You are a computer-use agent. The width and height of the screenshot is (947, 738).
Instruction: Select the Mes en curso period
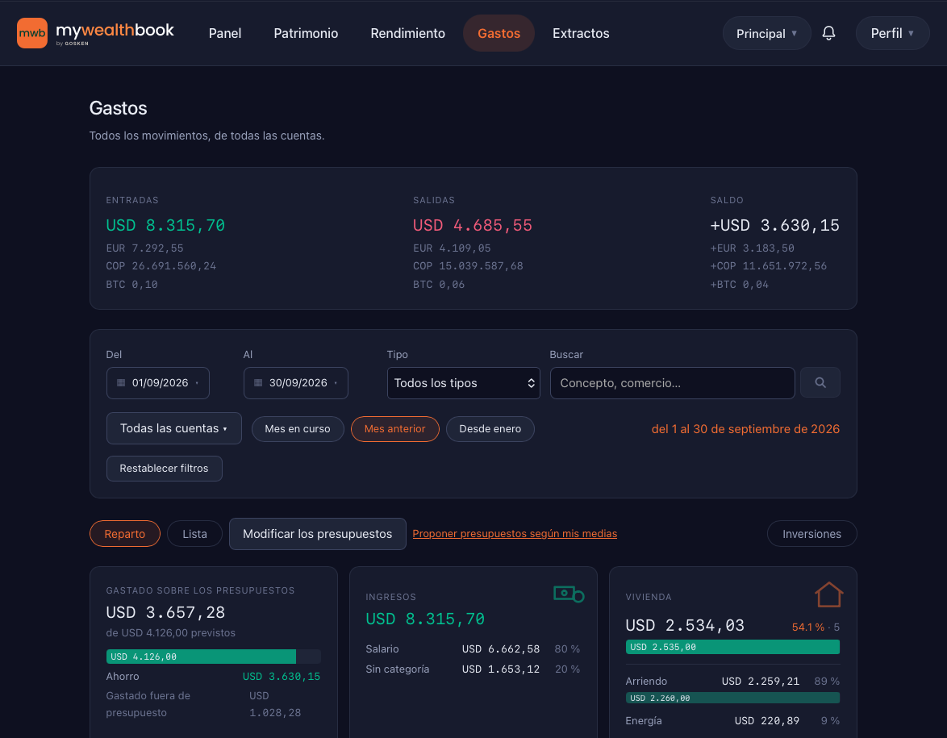pyautogui.click(x=298, y=429)
